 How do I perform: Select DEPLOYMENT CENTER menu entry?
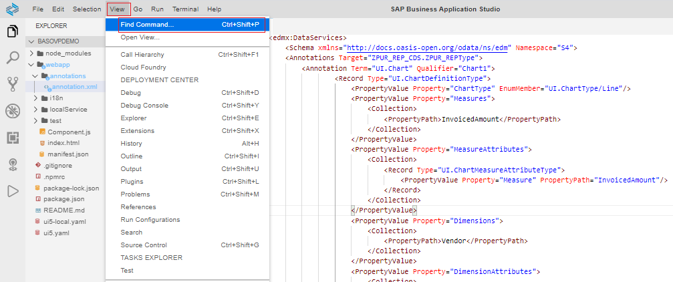coord(187,80)
